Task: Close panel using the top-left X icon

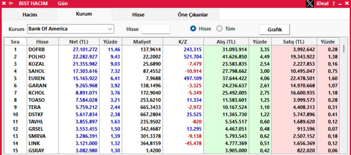Action: point(3,4)
